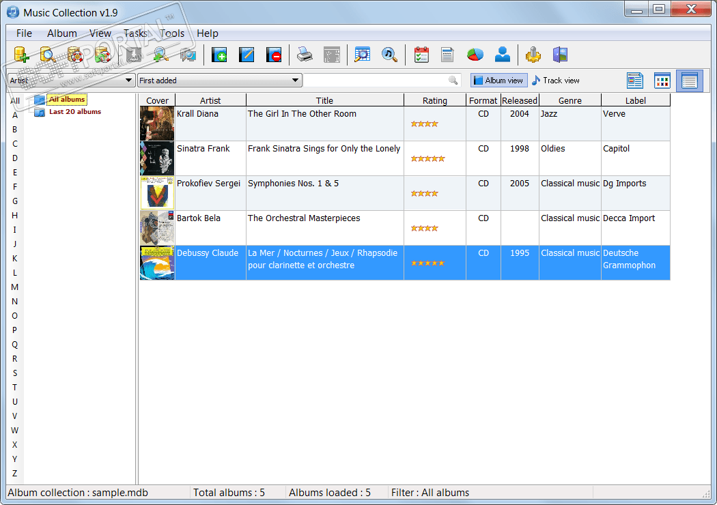
Task: Toggle Track view mode
Action: pos(556,81)
